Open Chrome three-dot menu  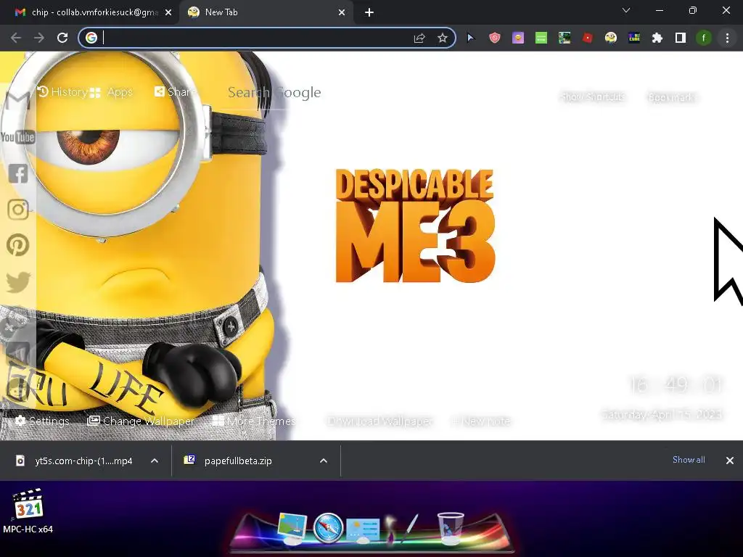[x=727, y=38]
